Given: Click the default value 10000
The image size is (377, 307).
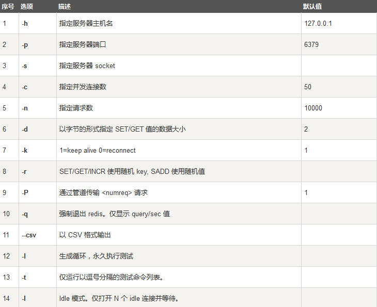Looking at the screenshot, I should pos(313,108).
